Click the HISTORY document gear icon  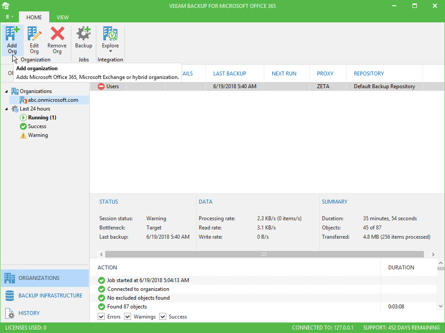pos(10,313)
